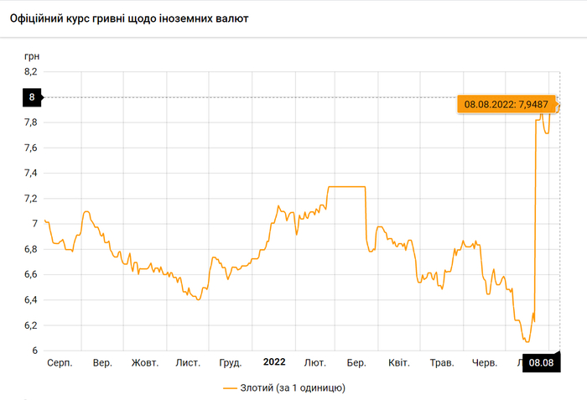Click the Серп. month label

tap(60, 363)
